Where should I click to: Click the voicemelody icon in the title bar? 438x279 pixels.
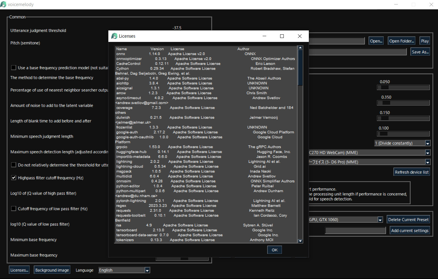3,4
